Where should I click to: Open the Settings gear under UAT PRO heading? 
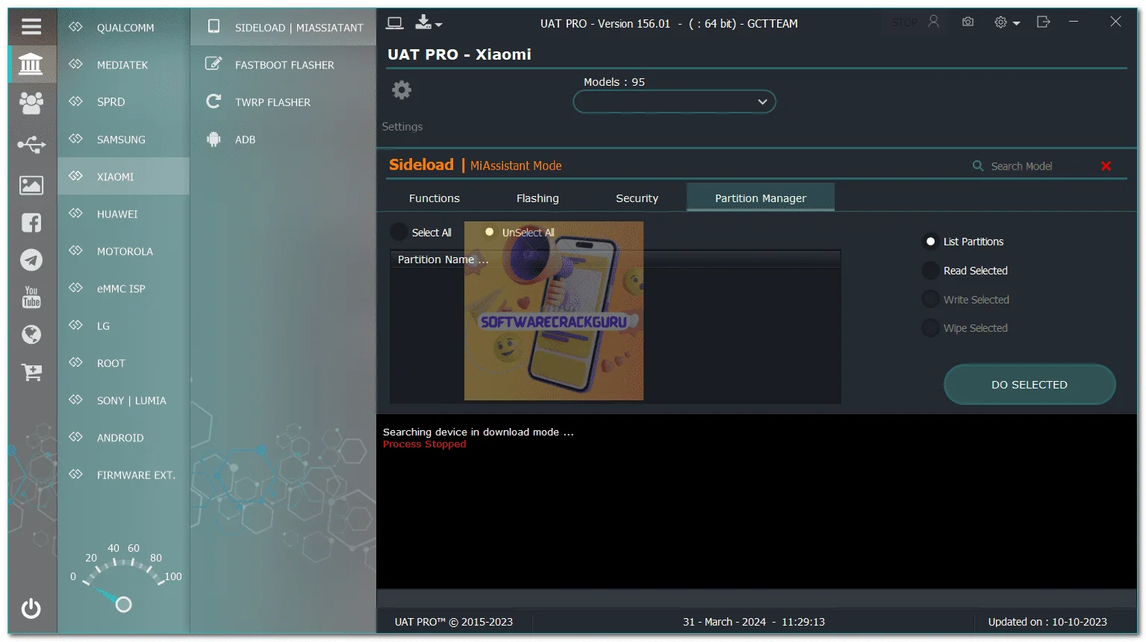pyautogui.click(x=402, y=90)
